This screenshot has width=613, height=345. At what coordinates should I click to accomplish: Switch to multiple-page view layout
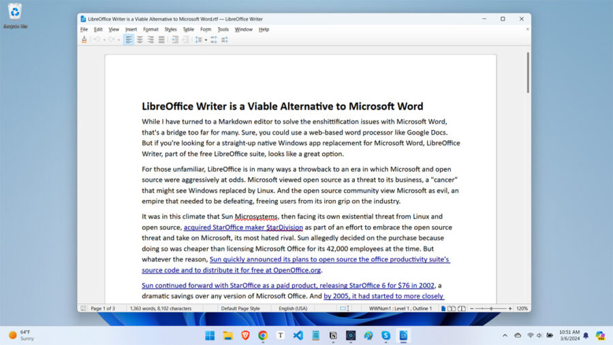452,308
